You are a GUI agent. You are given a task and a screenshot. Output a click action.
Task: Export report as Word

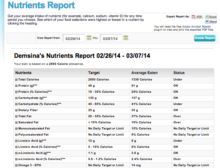tap(211, 22)
